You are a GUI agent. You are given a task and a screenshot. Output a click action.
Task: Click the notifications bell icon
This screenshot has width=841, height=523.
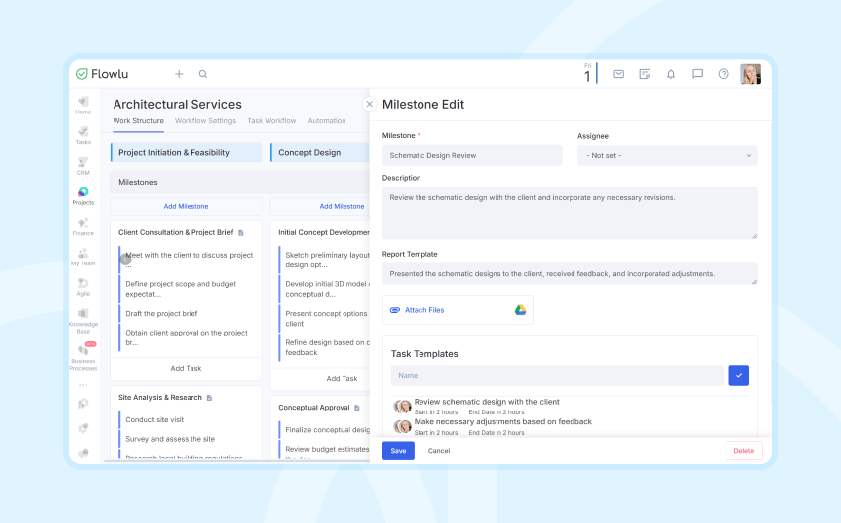(671, 74)
